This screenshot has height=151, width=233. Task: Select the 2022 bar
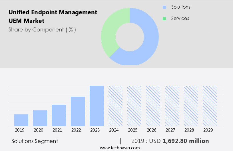[78, 111]
